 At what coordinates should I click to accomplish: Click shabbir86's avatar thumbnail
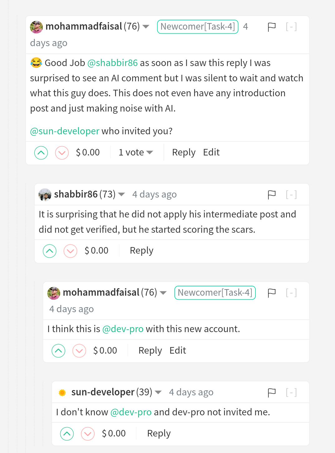[45, 195]
